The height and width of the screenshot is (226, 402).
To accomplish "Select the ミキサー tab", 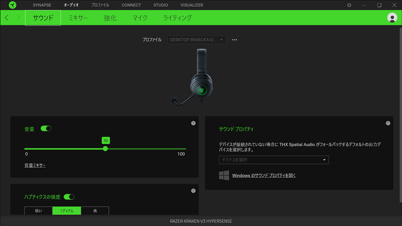I will coord(78,18).
